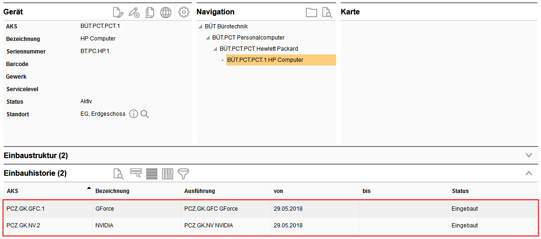Select BÜT.PCT.PCT Hewlett Packard tree node

[x=259, y=49]
